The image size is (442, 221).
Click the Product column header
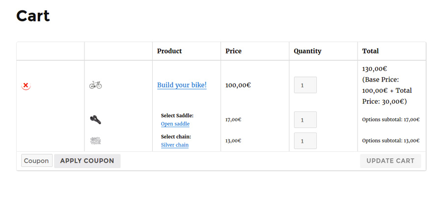169,51
